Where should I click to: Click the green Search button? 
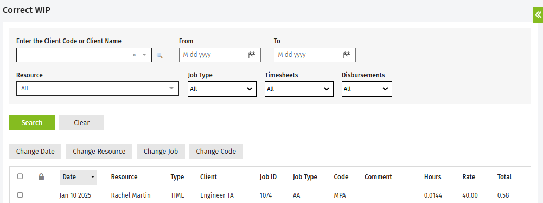coord(32,123)
